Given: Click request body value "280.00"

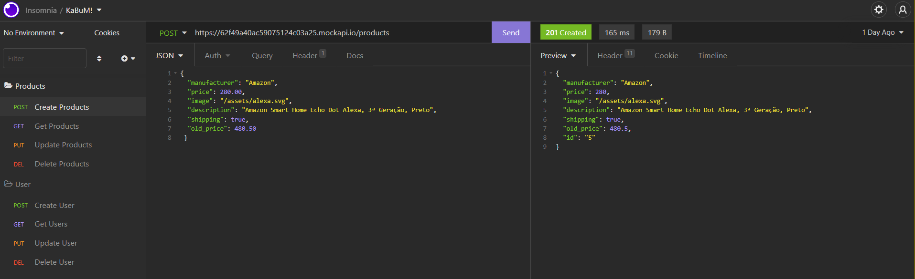Looking at the screenshot, I should [x=231, y=92].
